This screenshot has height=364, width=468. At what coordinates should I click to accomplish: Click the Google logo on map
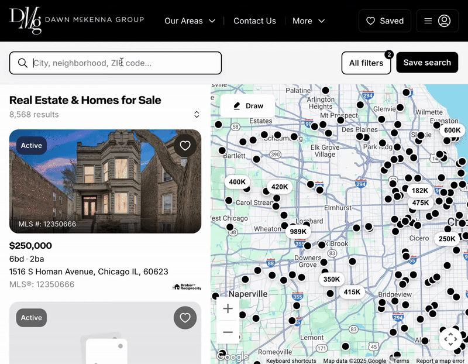point(233,356)
